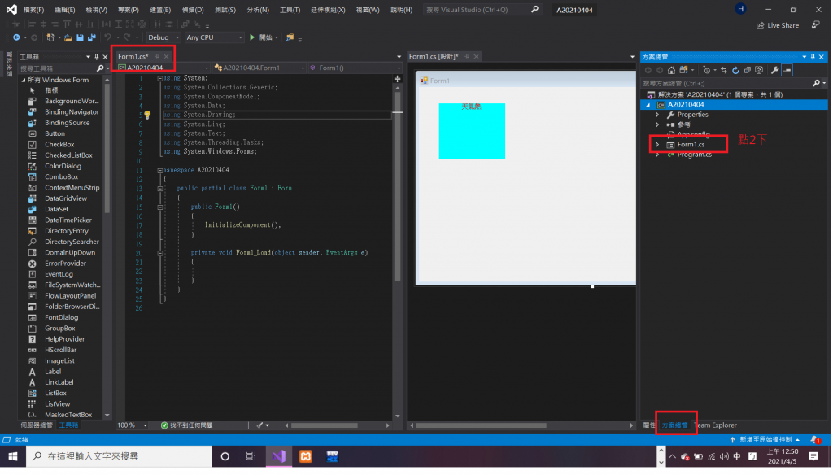Toggle the pin on the Form1.cs* tab
Image resolution: width=833 pixels, height=475 pixels.
coord(157,56)
